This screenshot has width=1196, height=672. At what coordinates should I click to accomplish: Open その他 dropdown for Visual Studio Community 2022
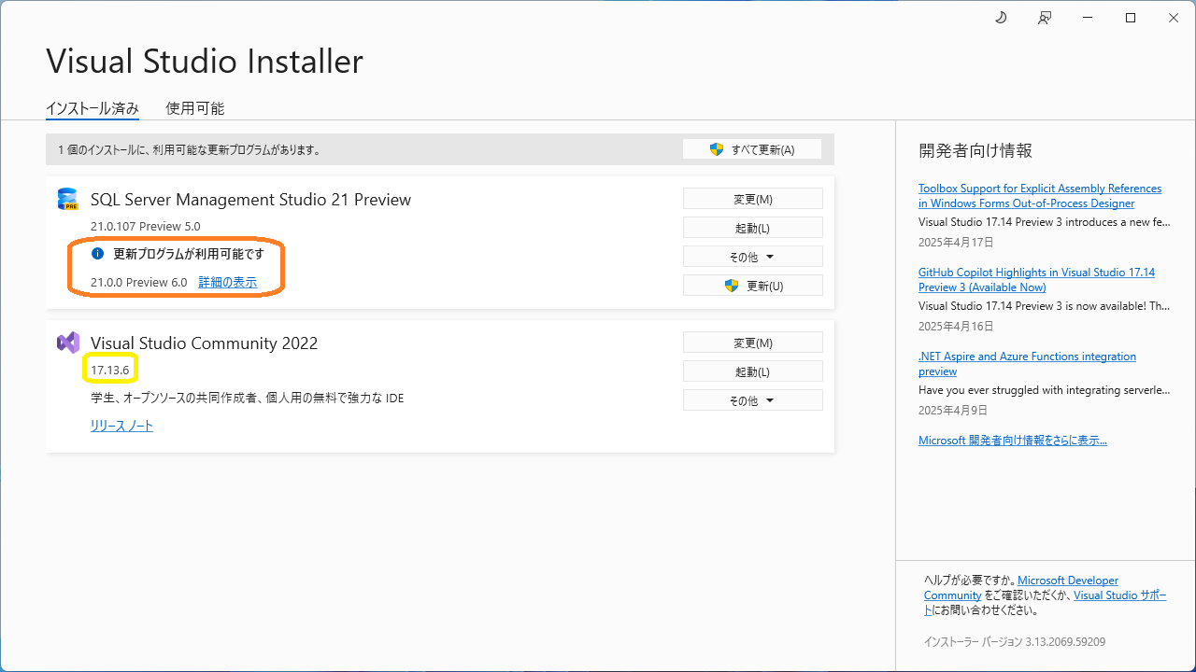[753, 400]
